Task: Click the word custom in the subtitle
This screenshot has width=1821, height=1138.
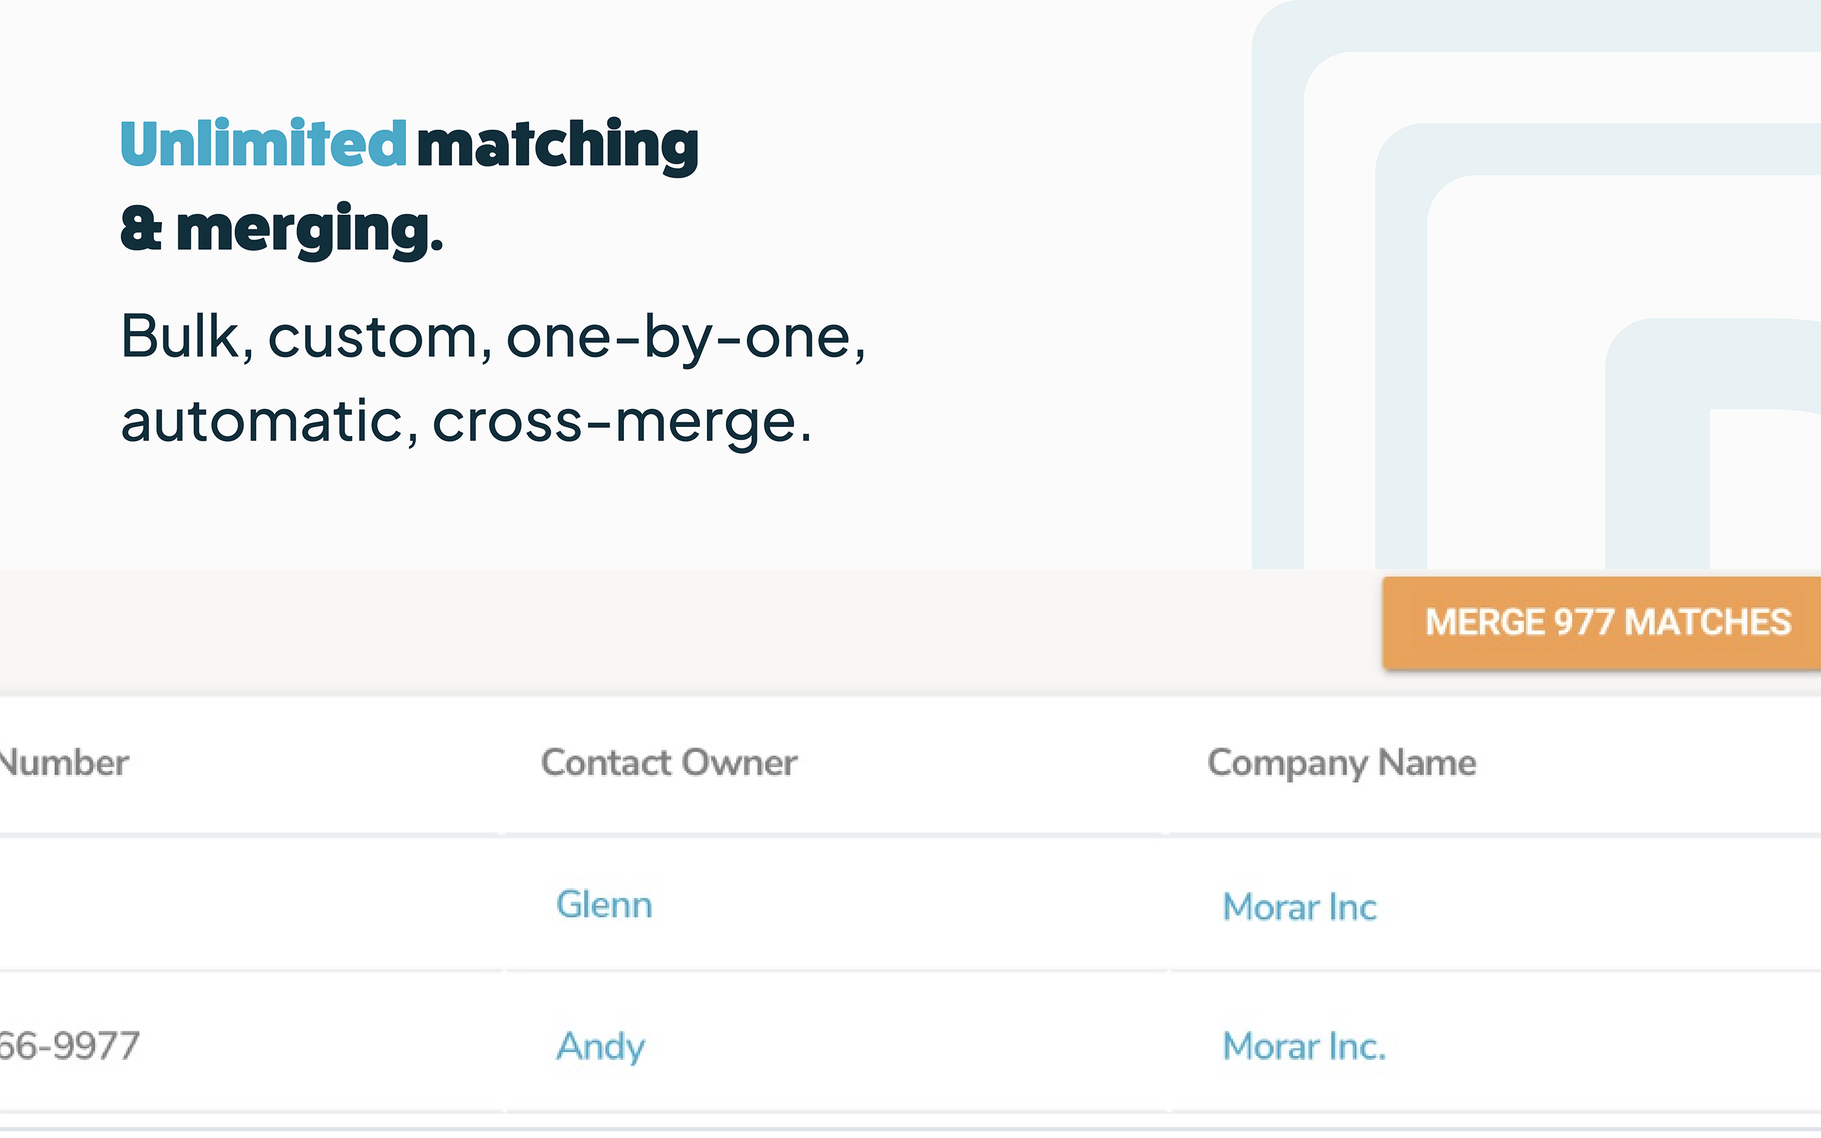Action: (374, 337)
